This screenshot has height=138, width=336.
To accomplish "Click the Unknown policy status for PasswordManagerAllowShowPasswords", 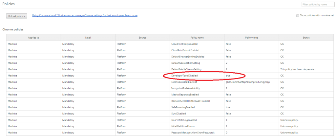I will click(x=289, y=133).
